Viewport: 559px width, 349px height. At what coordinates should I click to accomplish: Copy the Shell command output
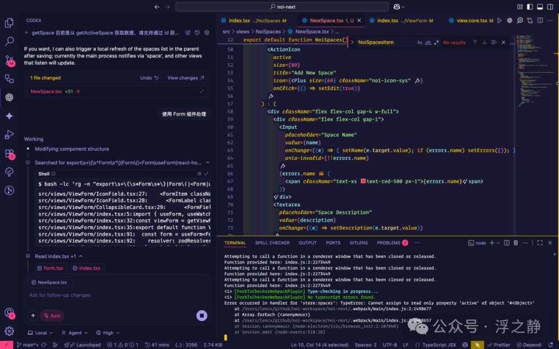tap(199, 174)
